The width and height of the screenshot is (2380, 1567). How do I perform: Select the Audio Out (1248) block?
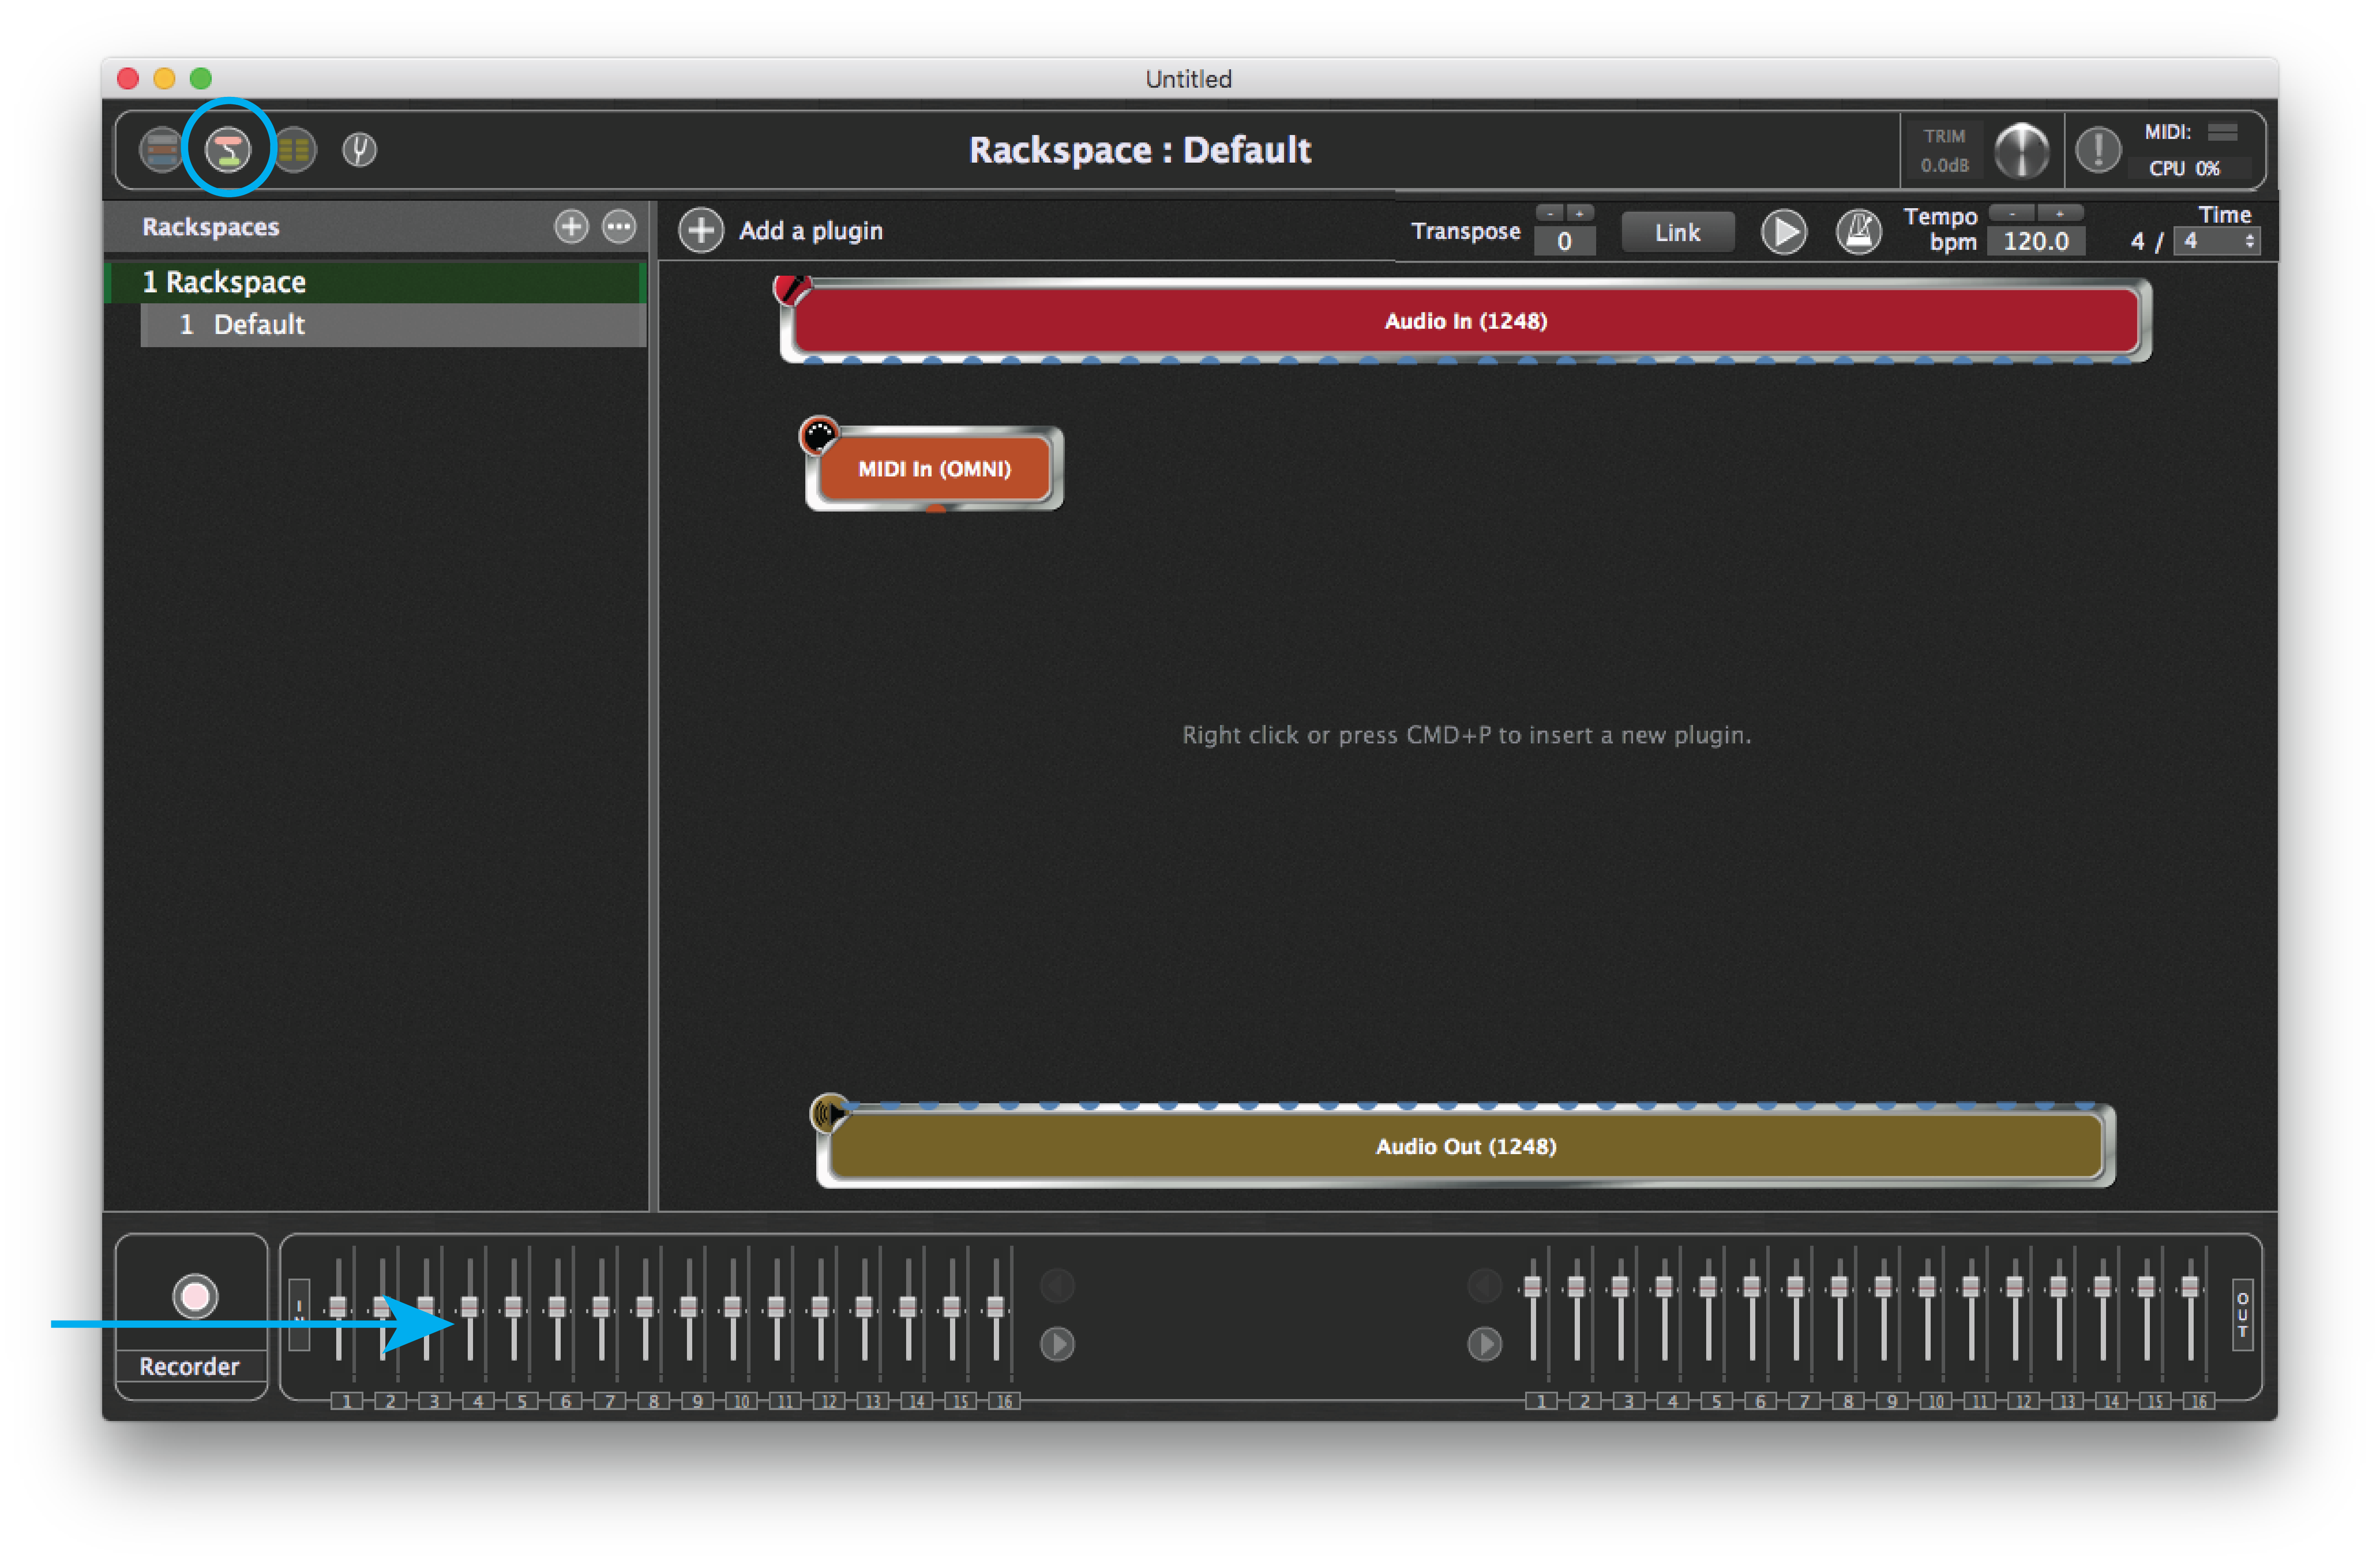[1465, 1146]
